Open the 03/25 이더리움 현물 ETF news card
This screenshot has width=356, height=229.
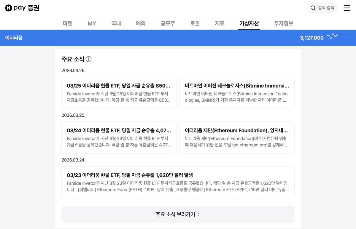(119, 93)
